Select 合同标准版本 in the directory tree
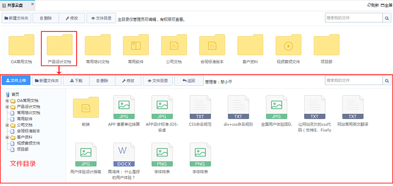The width and height of the screenshot is (393, 186). coord(28,131)
